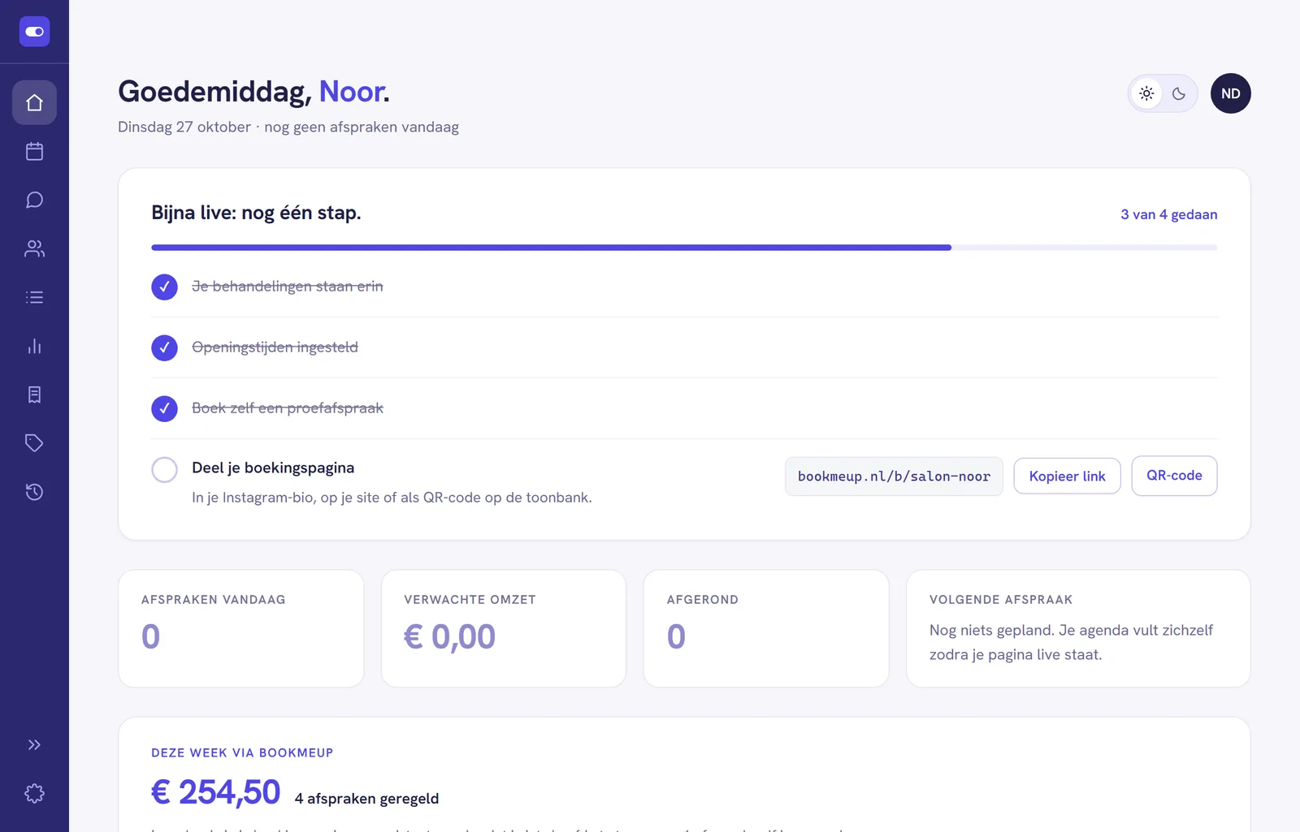1300x832 pixels.
Task: Open the bar chart statistics icon
Action: click(x=34, y=346)
